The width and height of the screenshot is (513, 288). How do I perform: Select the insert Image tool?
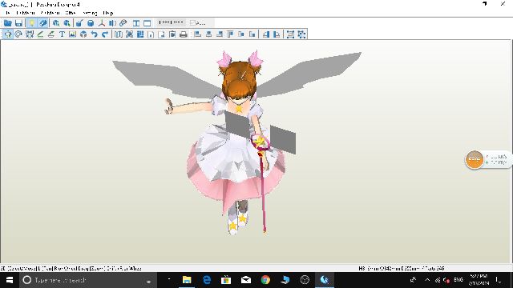[x=73, y=34]
